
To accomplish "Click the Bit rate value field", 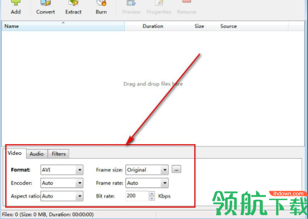I will click(137, 196).
